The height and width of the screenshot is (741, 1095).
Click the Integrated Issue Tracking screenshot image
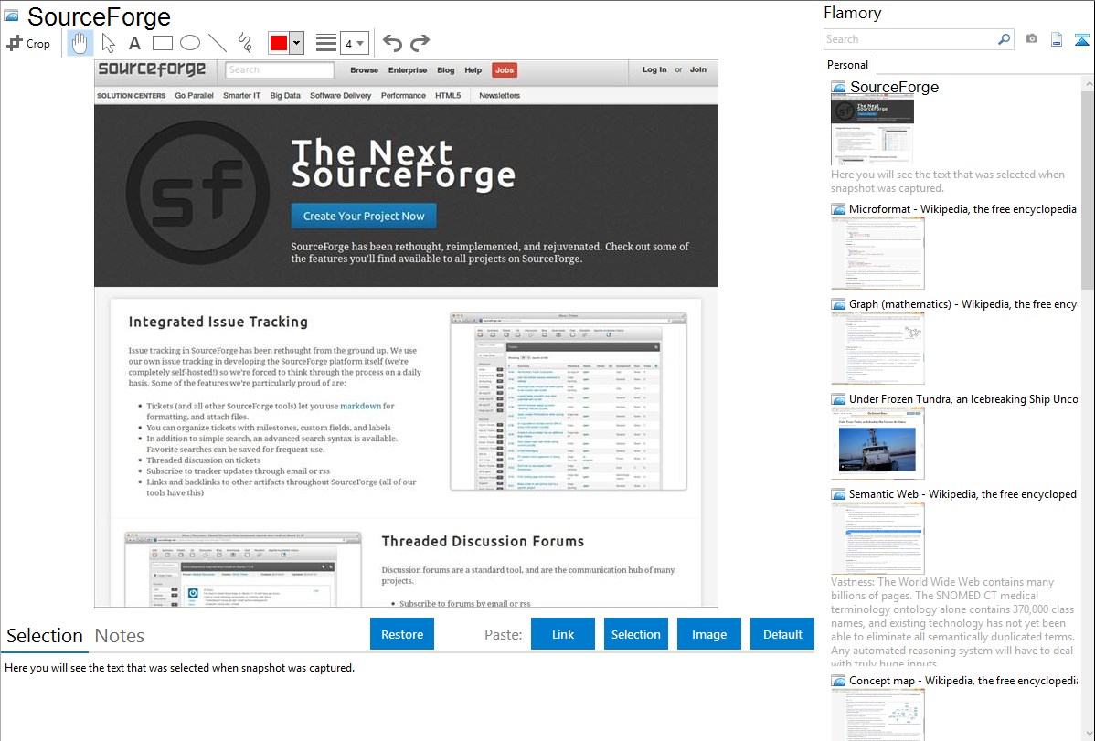point(569,402)
